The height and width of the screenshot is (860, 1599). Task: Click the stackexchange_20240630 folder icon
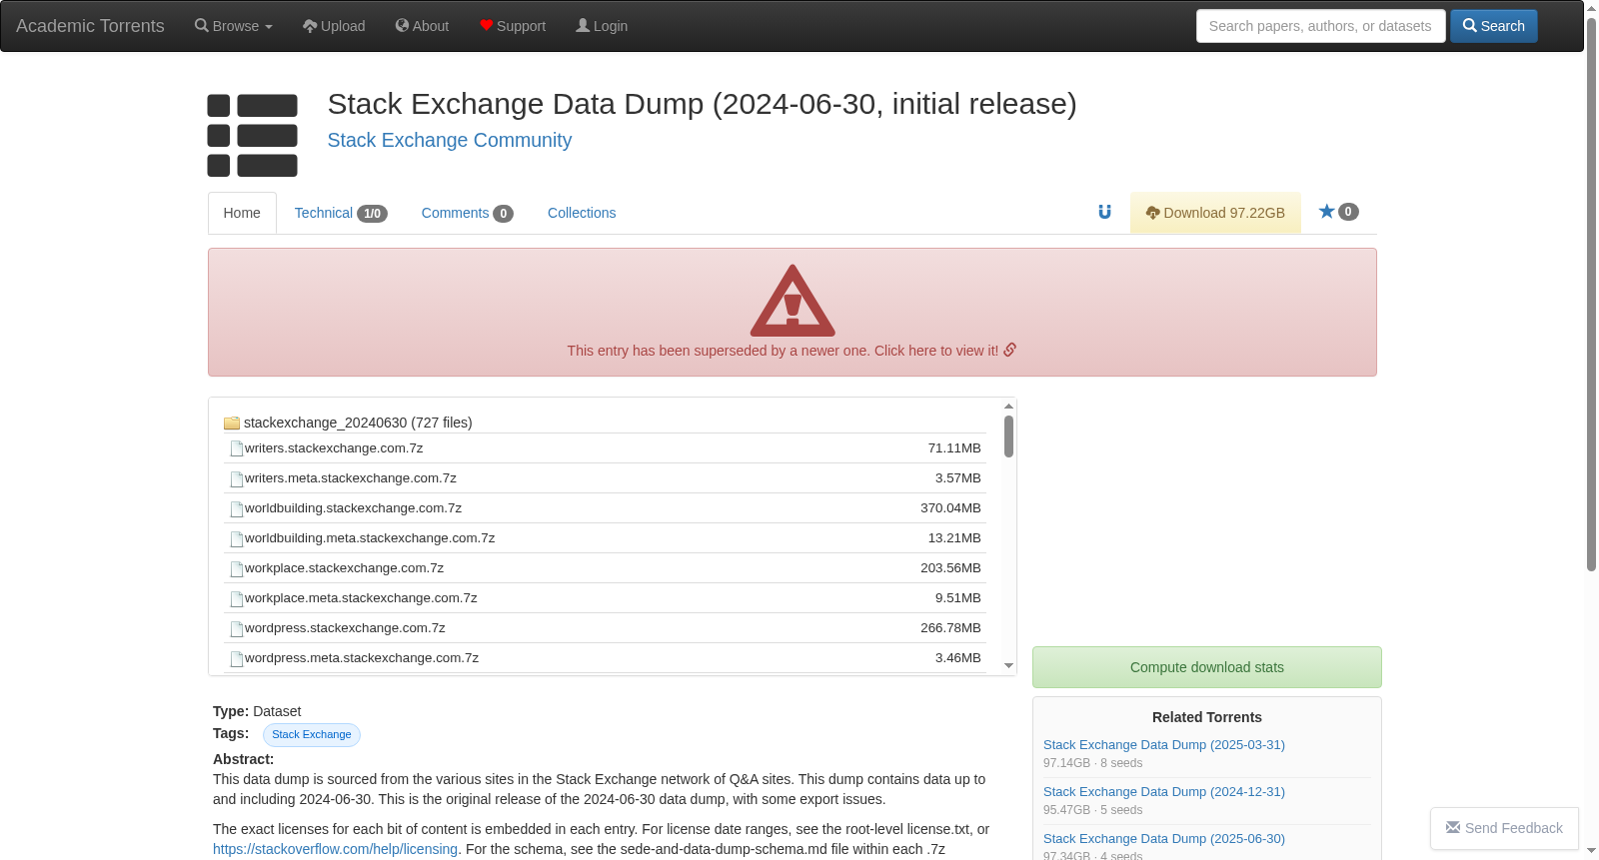click(232, 424)
